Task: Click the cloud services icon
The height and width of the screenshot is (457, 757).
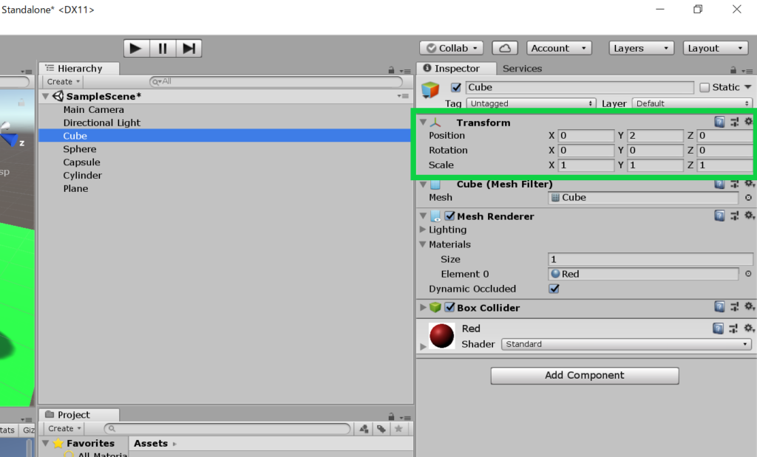Action: tap(505, 48)
